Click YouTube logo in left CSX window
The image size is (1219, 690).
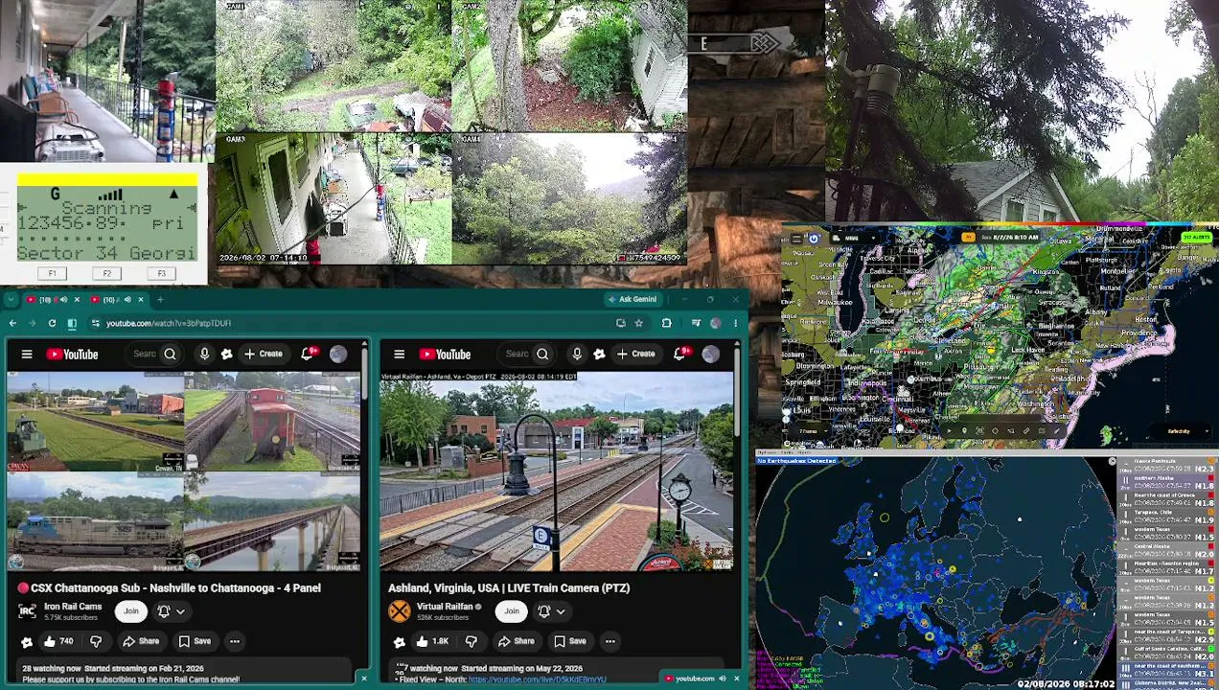pos(72,355)
